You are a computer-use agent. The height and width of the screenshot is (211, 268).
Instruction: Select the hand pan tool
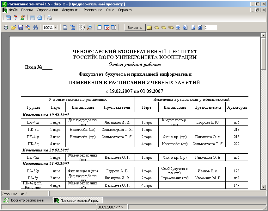pos(82,28)
